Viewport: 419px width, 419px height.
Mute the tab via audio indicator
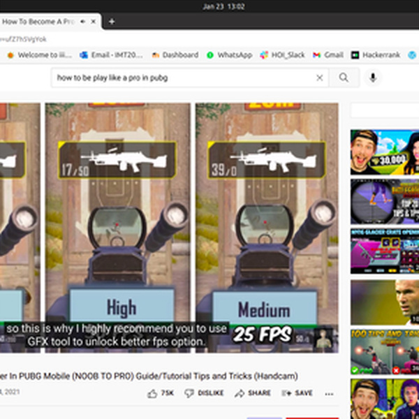83,22
